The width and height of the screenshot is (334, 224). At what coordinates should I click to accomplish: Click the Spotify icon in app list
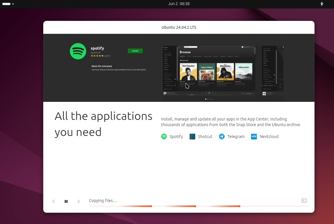pyautogui.click(x=164, y=137)
